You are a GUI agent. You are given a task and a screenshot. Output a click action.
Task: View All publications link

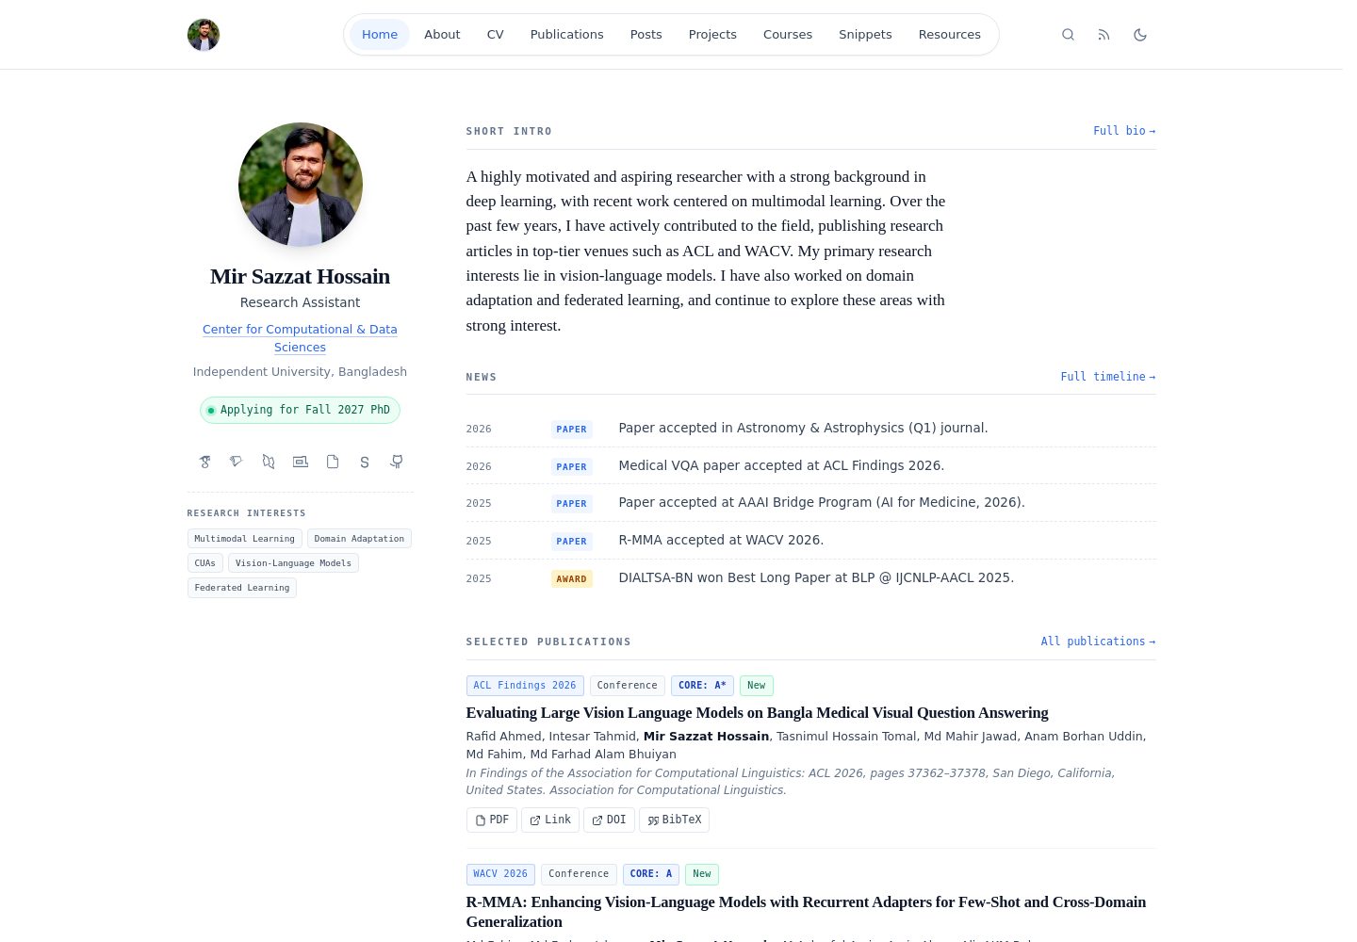[x=1098, y=642]
